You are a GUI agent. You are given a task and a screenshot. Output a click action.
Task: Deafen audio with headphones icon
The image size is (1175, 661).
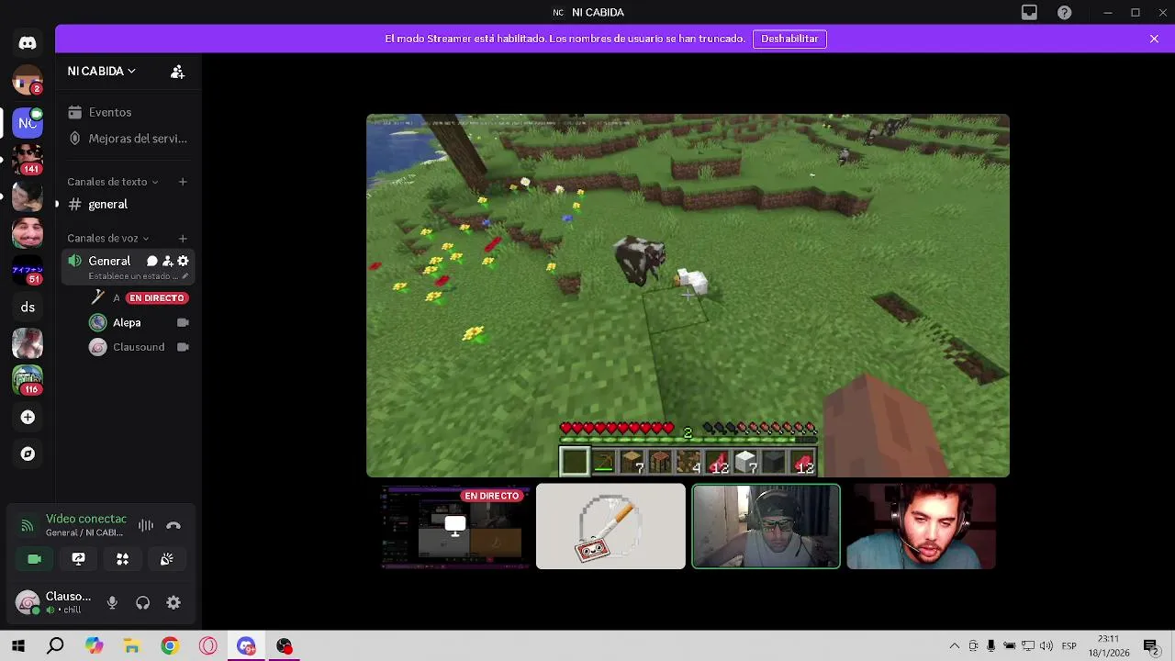[142, 603]
